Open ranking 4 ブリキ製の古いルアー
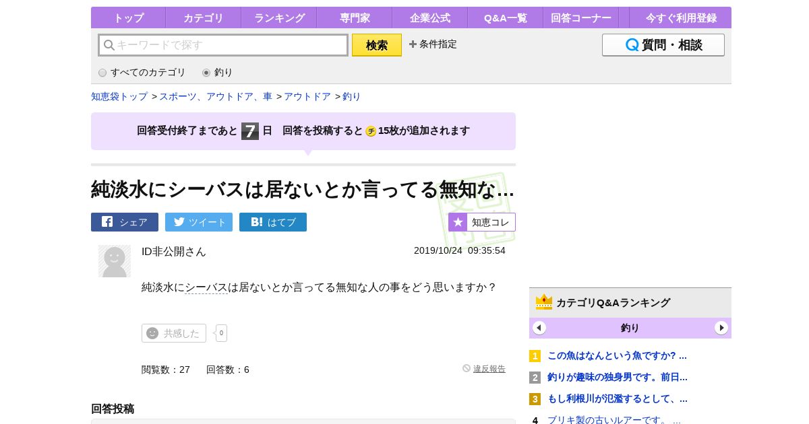Image resolution: width=809 pixels, height=424 pixels. point(614,420)
